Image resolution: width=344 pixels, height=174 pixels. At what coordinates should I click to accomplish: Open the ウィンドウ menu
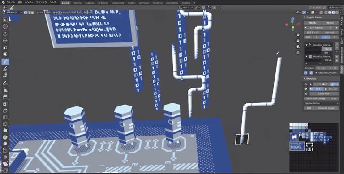tap(41, 3)
